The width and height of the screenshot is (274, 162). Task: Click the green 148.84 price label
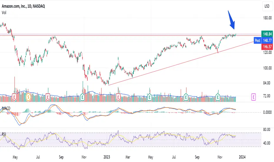pos(267,34)
